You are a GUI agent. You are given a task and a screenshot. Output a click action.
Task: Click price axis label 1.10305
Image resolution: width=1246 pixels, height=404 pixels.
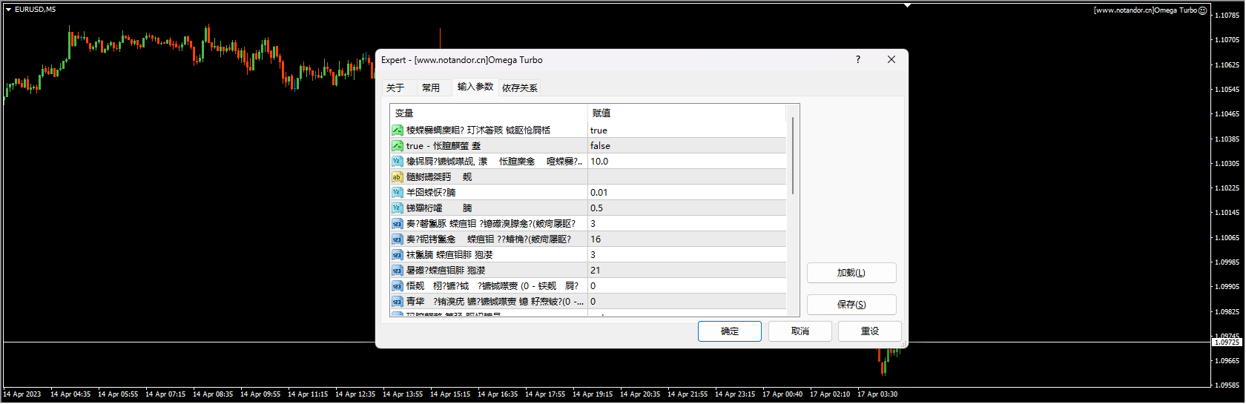1227,164
